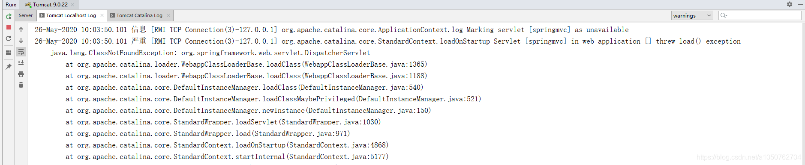Close the Tomcat Localhost Log tab
The image size is (805, 165).
[x=102, y=15]
